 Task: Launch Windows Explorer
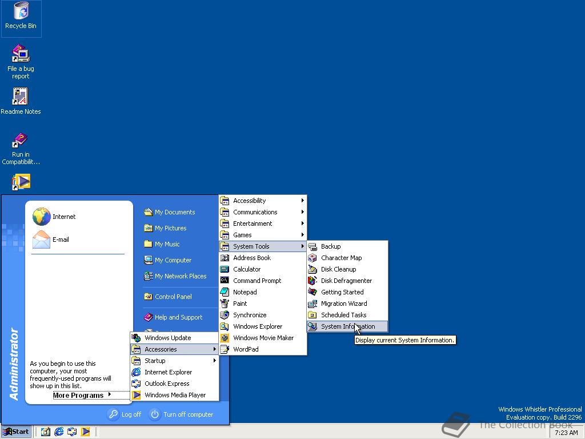pos(263,326)
